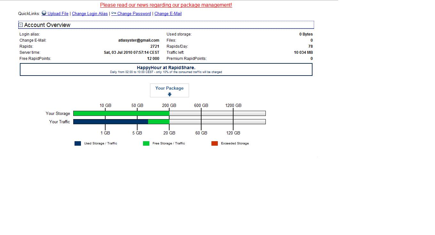Click the Traffic left value 10 034 MB

click(x=304, y=53)
